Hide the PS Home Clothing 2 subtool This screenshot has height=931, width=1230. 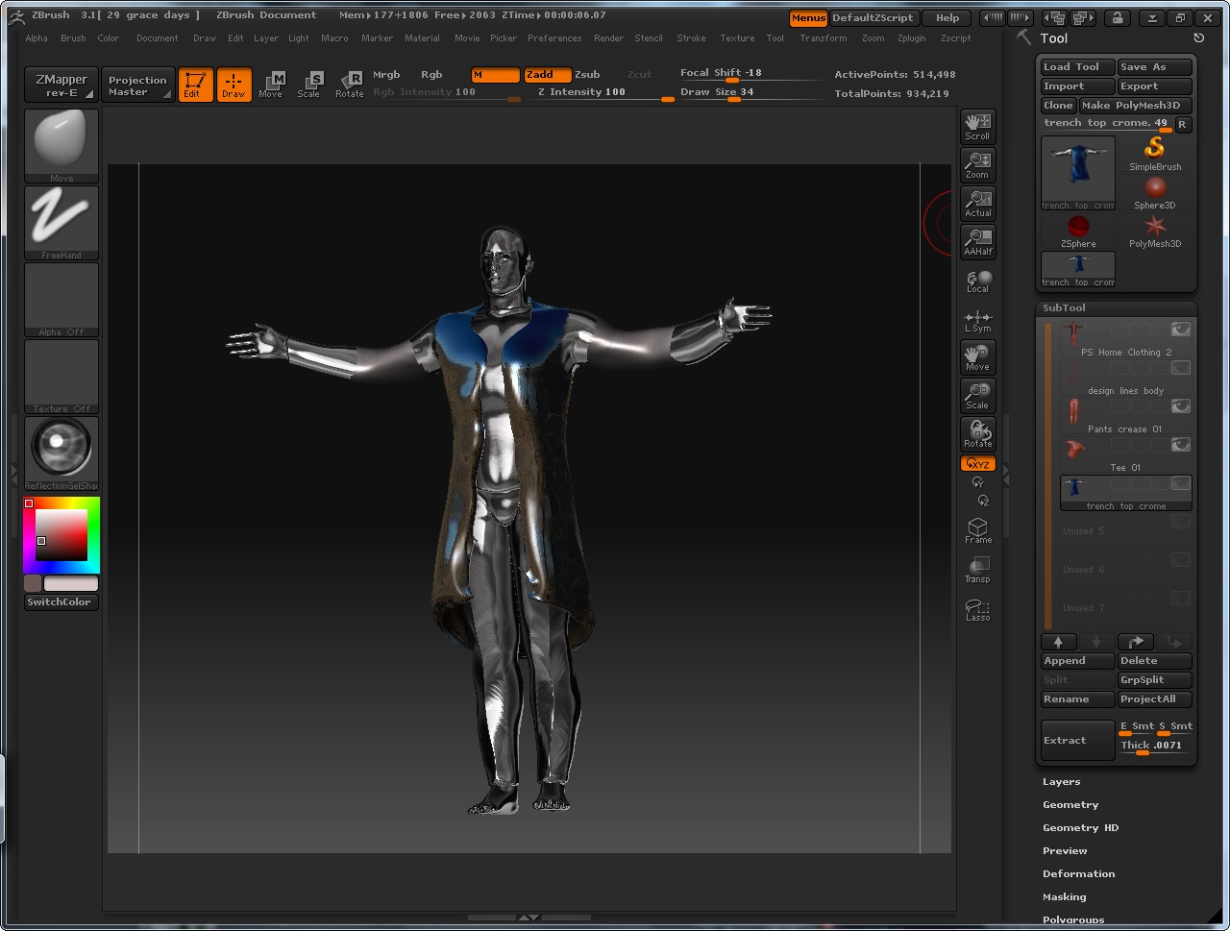point(1180,330)
